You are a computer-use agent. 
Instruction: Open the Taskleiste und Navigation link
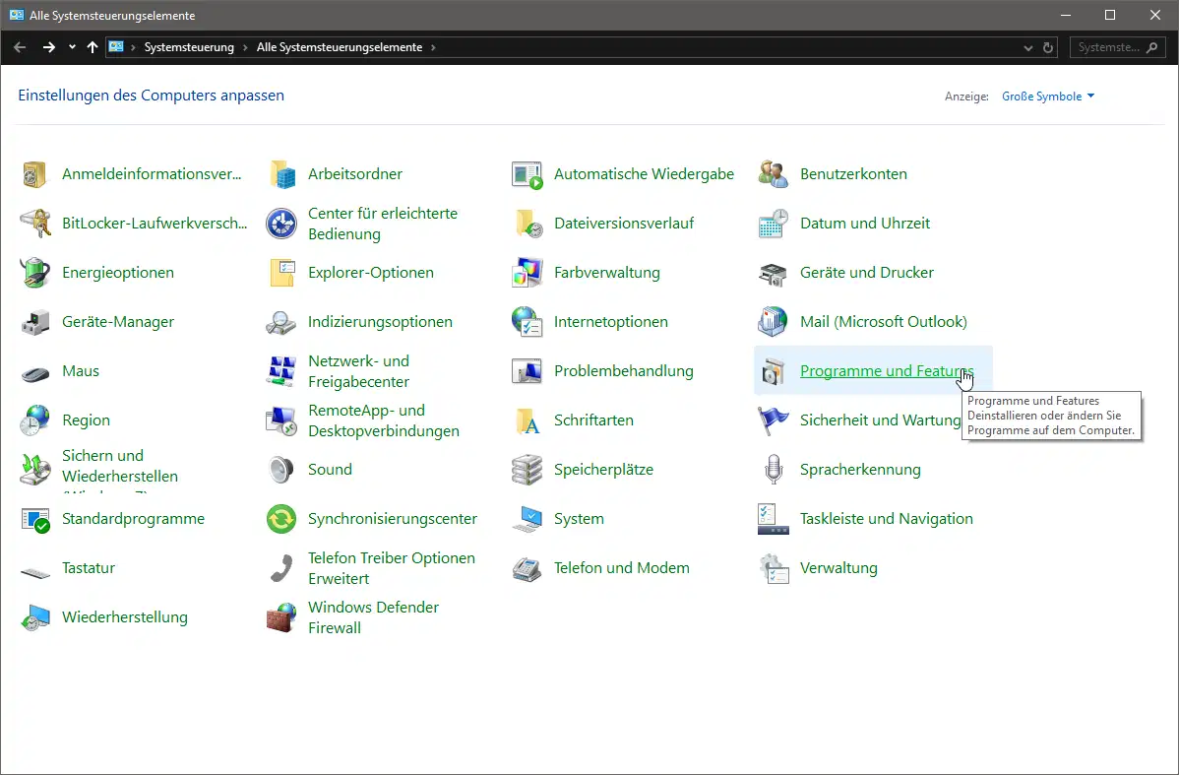pyautogui.click(x=887, y=518)
